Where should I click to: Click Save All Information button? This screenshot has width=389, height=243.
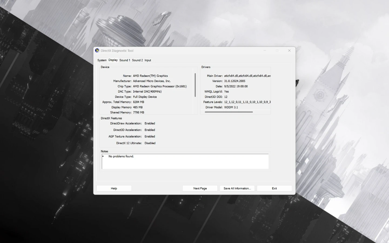[237, 188]
